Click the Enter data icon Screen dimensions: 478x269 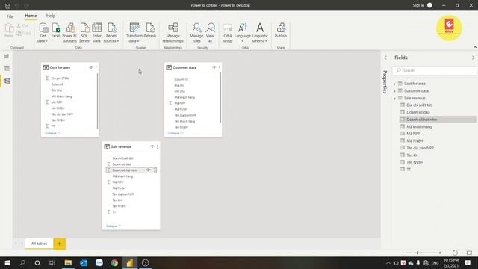pos(96,33)
